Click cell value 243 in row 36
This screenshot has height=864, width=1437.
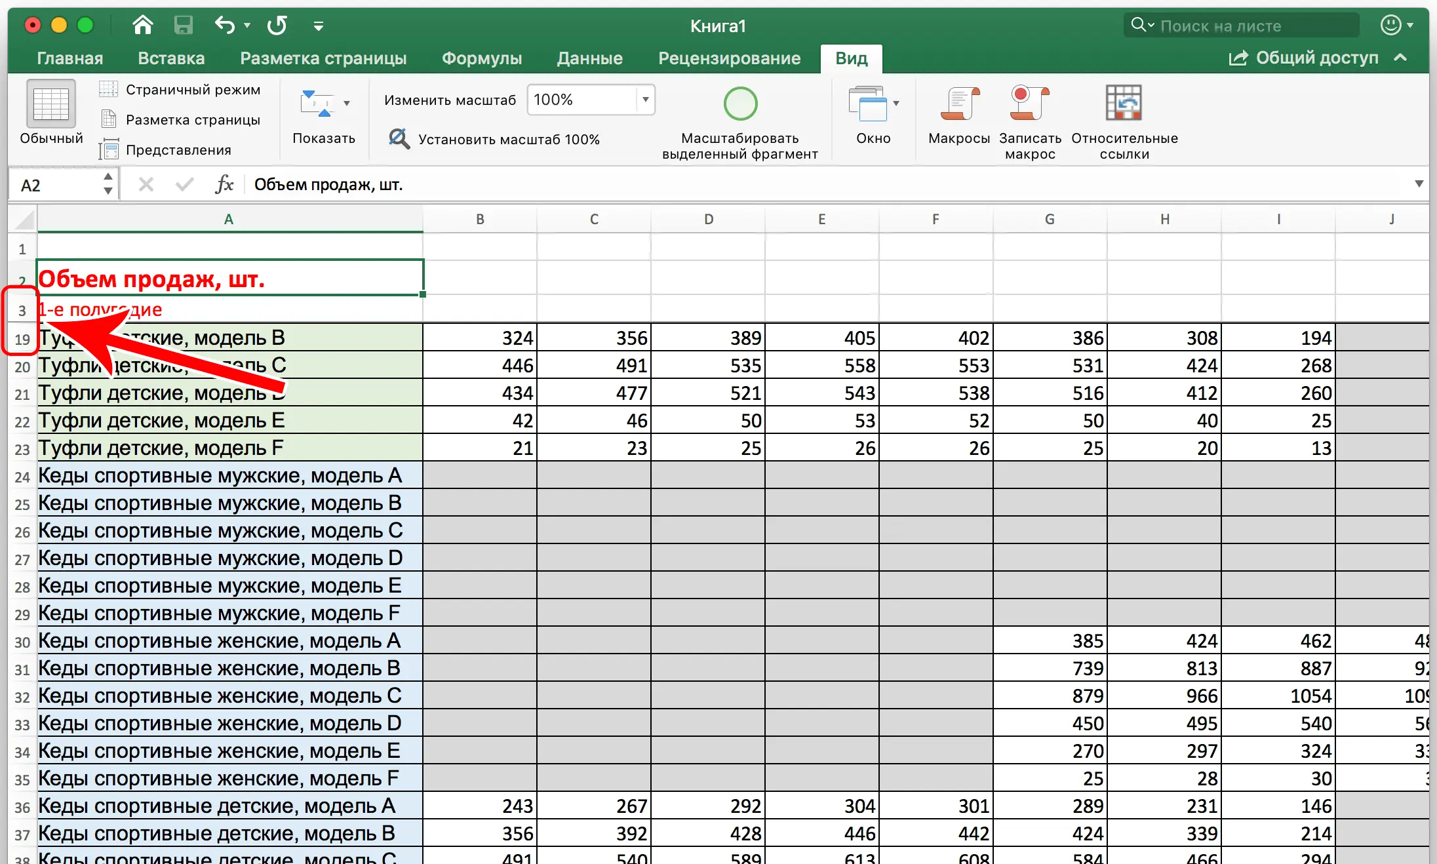pos(480,806)
